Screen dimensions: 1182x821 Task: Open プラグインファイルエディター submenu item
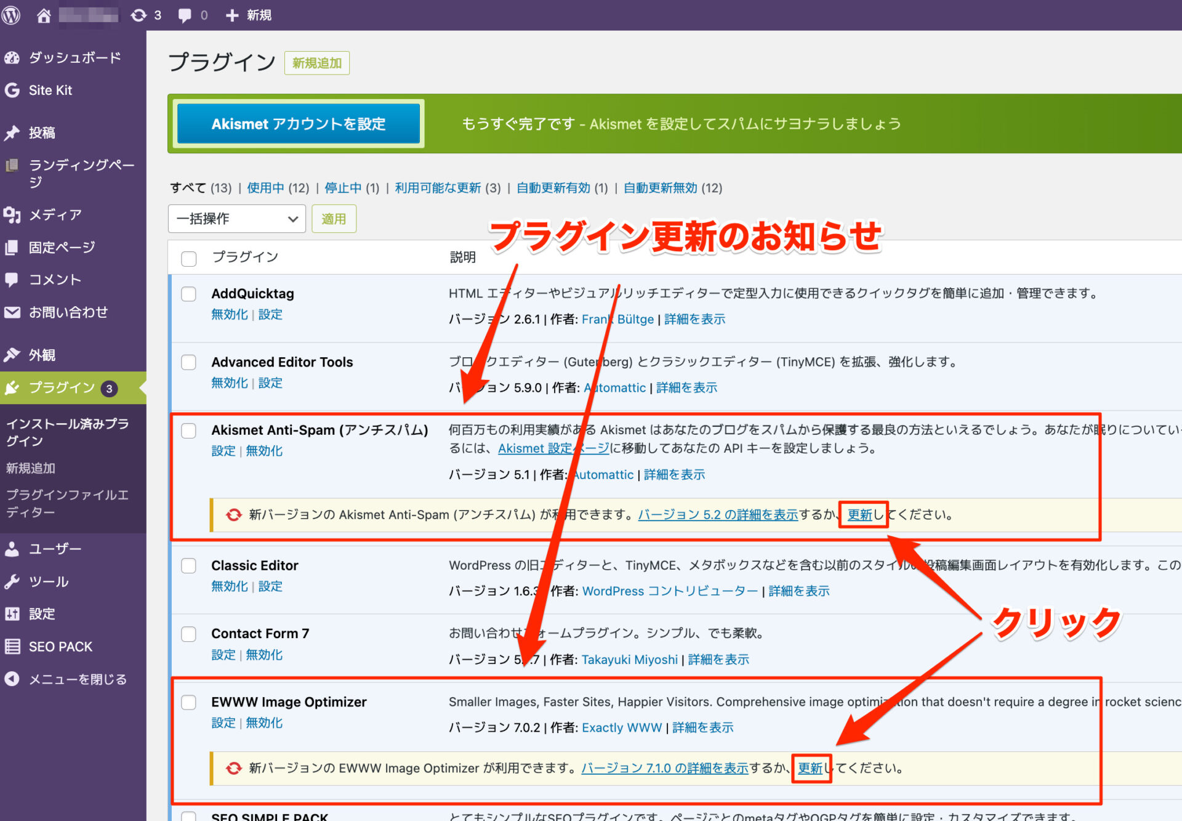[x=67, y=503]
